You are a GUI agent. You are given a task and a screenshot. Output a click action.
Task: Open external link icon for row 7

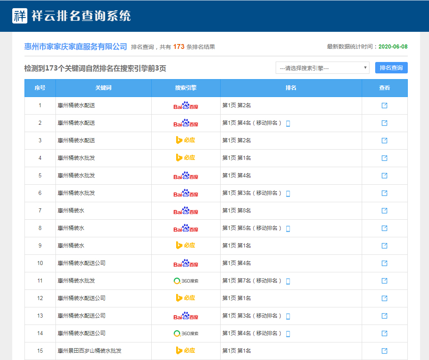click(x=384, y=211)
